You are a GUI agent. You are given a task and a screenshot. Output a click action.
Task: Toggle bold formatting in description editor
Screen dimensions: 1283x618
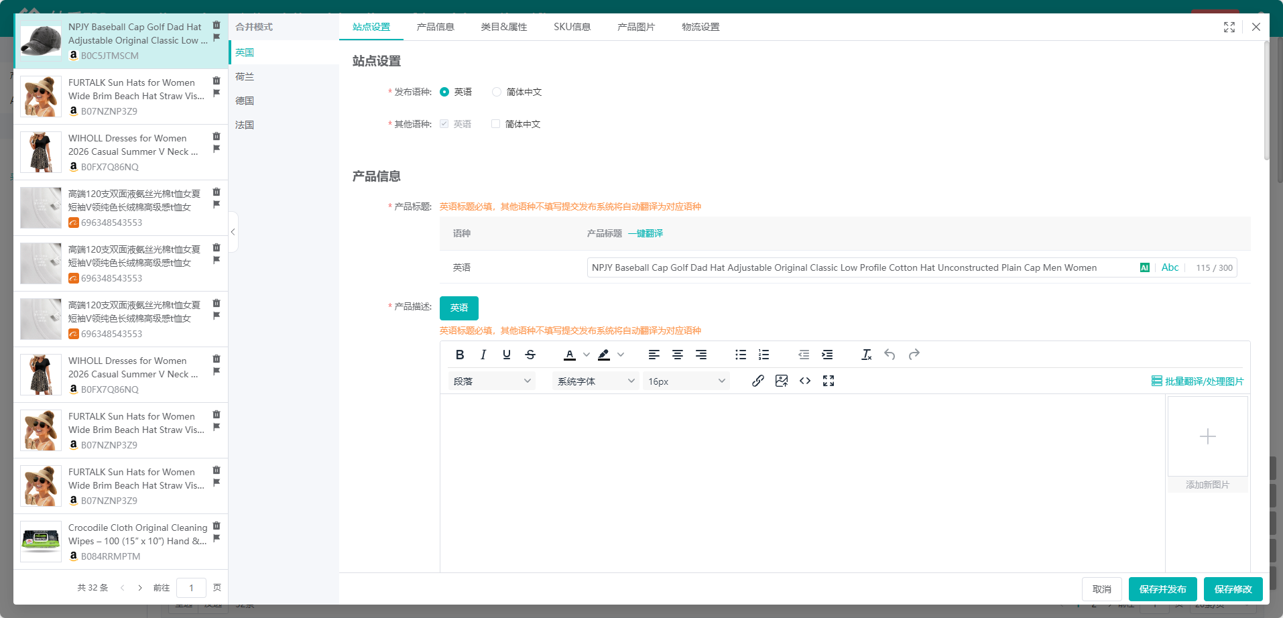(x=460, y=355)
